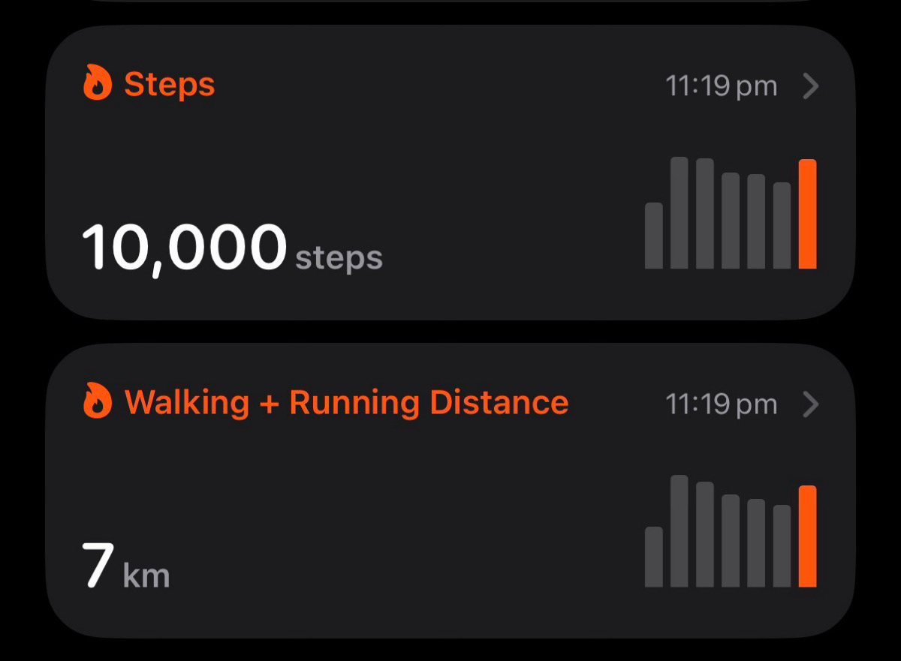
Task: Click the gray bar left of orange Distance bar
Action: coord(782,545)
